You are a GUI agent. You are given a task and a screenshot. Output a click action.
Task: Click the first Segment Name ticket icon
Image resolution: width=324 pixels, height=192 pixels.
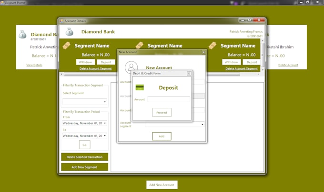(x=66, y=46)
